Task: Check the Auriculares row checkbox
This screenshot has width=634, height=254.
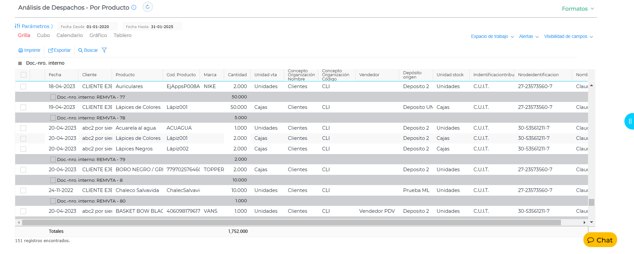Action: point(23,86)
